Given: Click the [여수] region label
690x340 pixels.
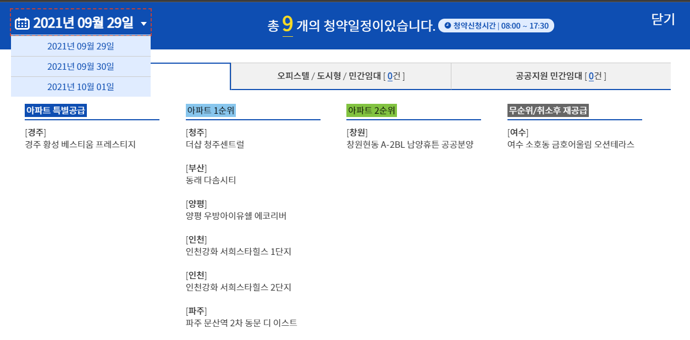Looking at the screenshot, I should point(518,132).
